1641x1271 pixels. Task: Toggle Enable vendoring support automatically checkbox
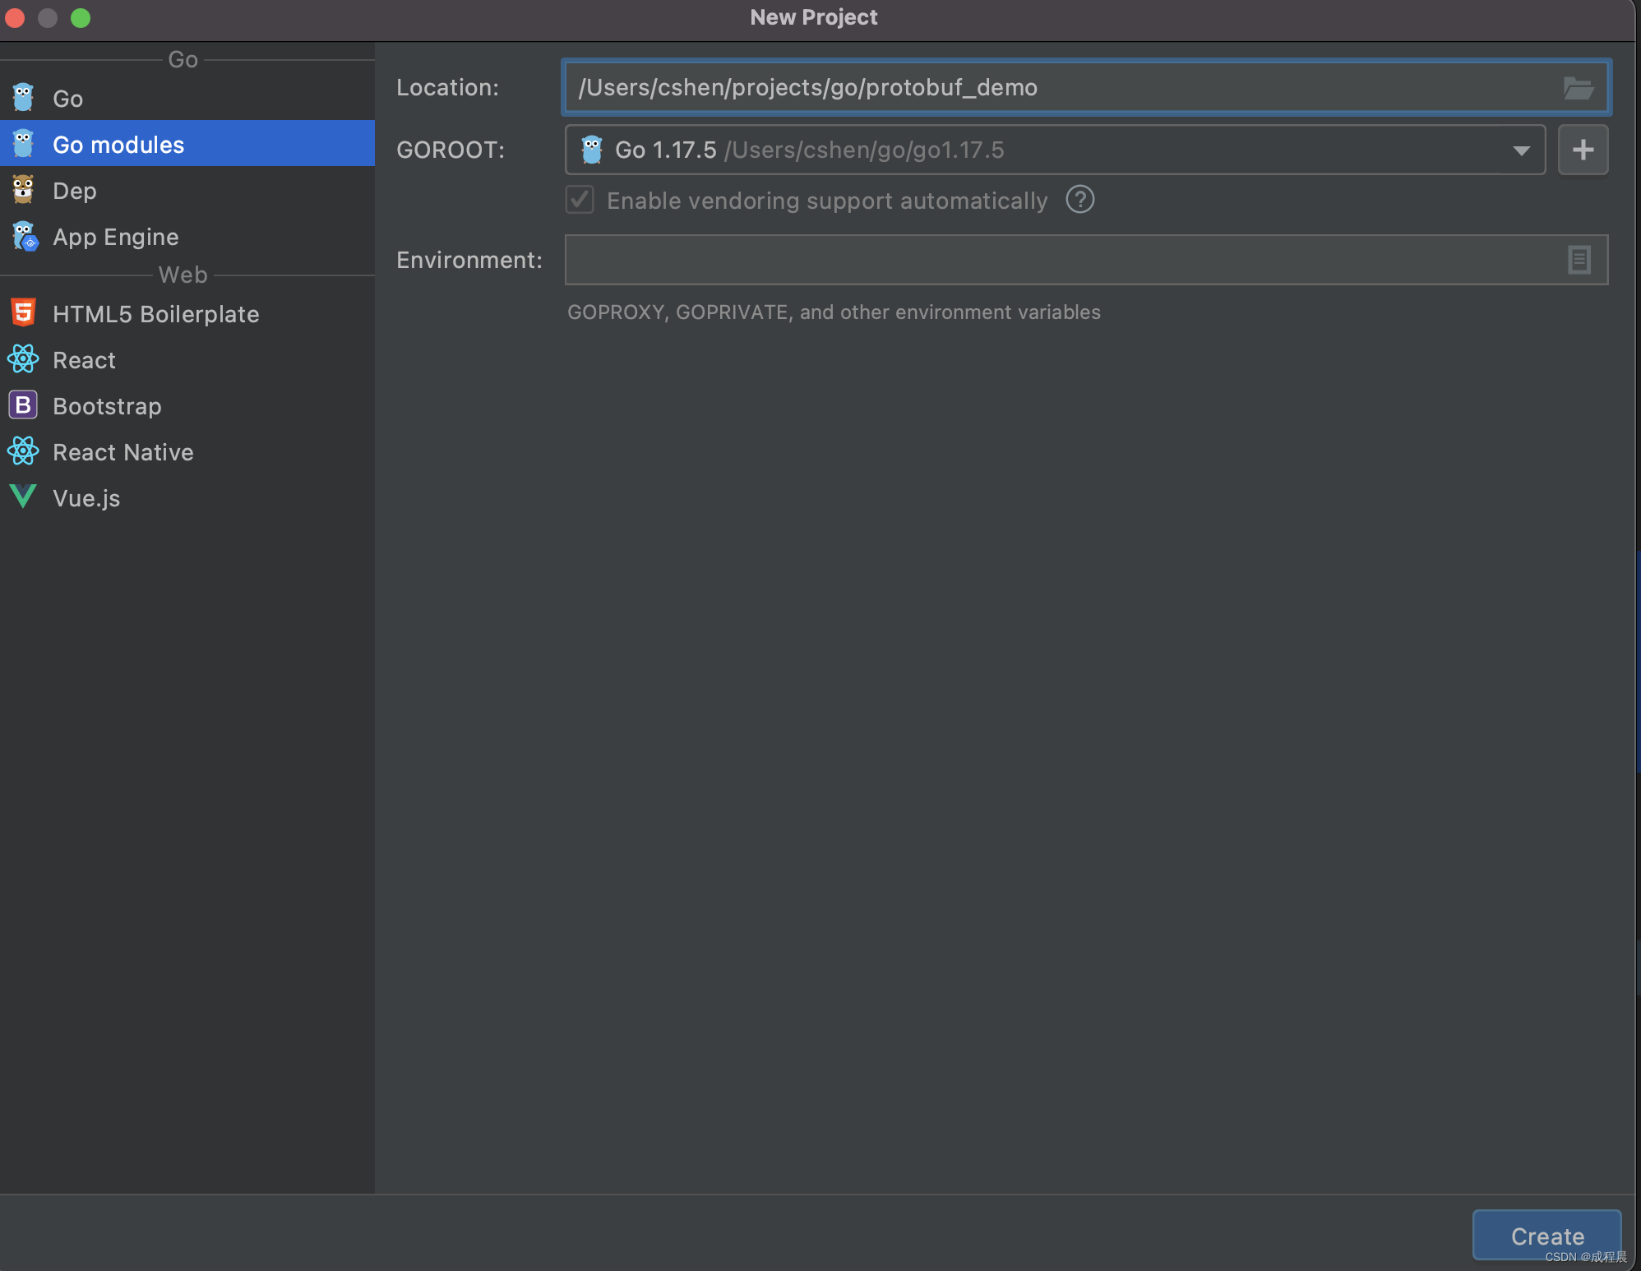pos(580,200)
